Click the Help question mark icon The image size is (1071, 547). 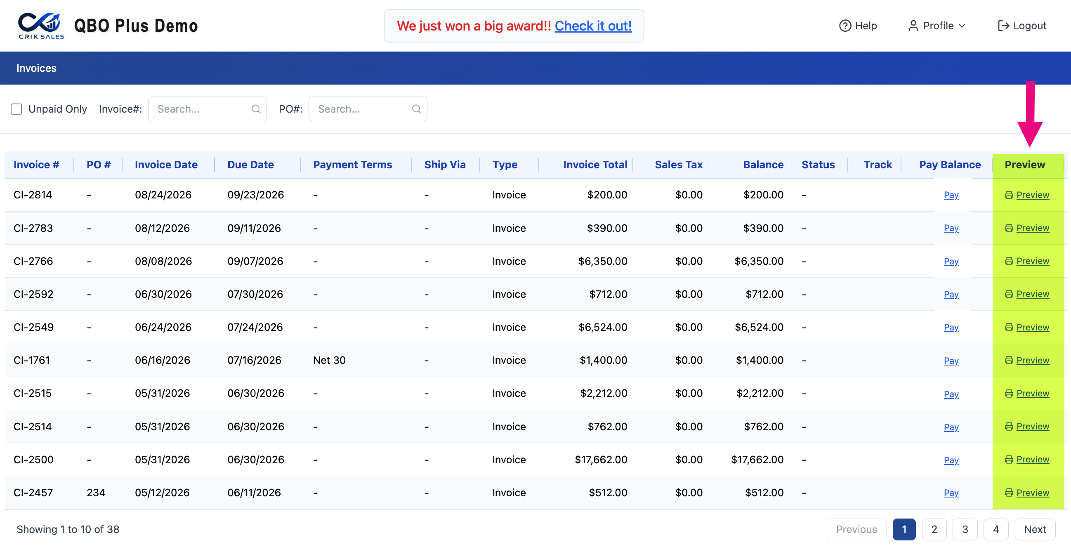845,26
